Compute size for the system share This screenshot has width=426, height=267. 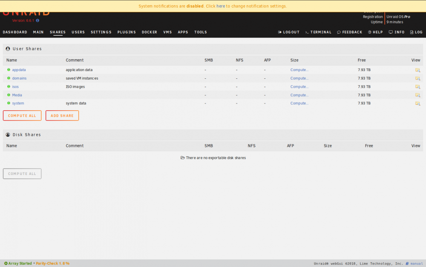pos(299,103)
